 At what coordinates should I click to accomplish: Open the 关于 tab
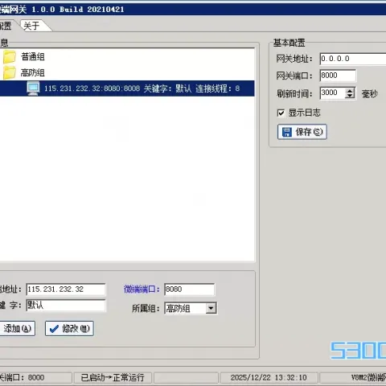pyautogui.click(x=31, y=26)
